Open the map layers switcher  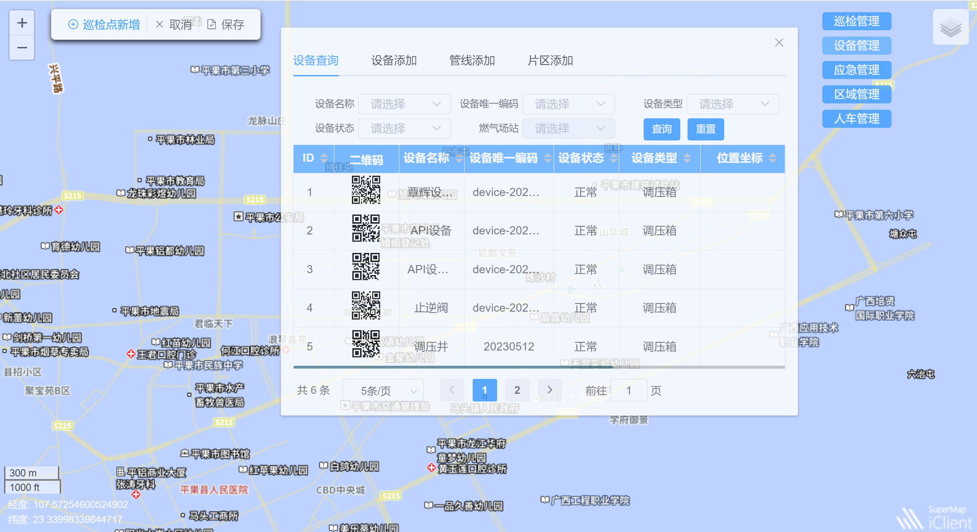tap(950, 27)
